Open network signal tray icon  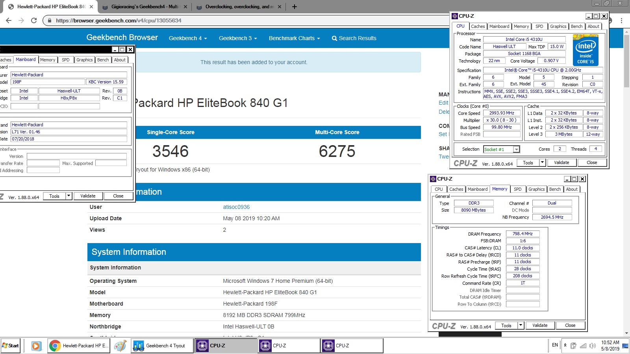[x=583, y=346]
